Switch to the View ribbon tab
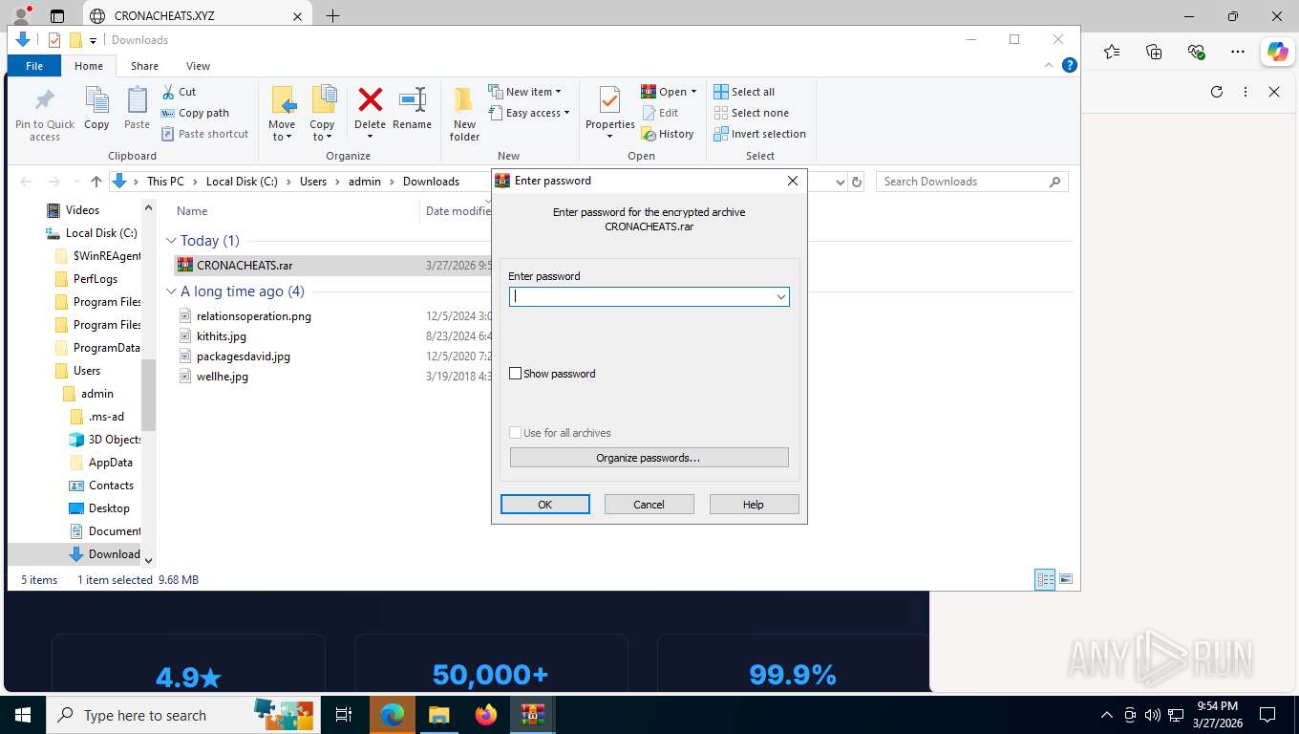This screenshot has height=734, width=1299. coord(198,66)
